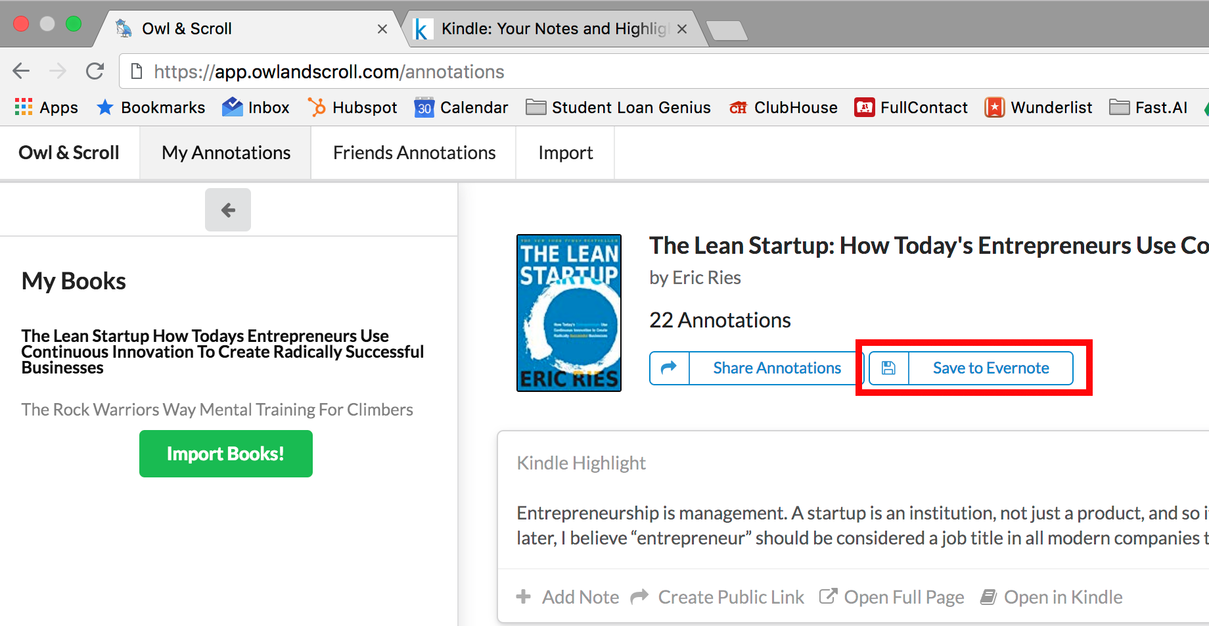
Task: Open the Fast.AI bookmark folder
Action: point(1149,107)
